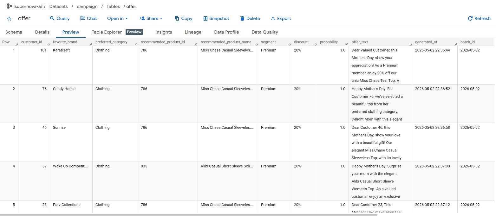Switch to the Details tab

42,32
